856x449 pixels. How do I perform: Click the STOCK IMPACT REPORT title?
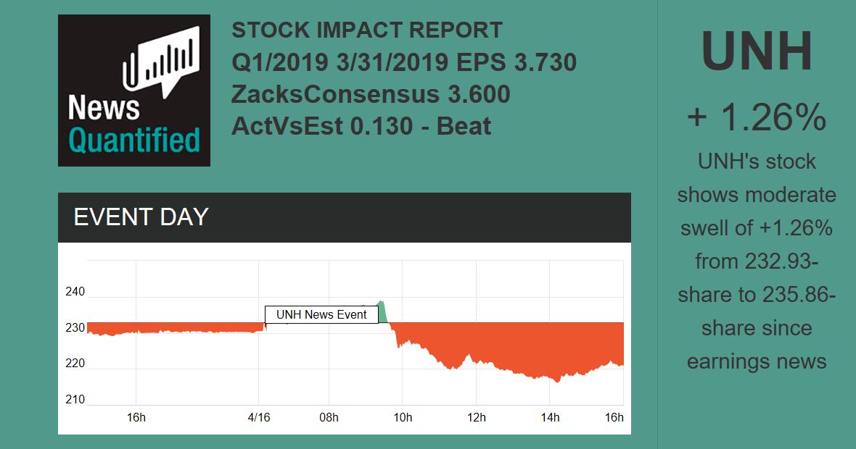pyautogui.click(x=367, y=30)
